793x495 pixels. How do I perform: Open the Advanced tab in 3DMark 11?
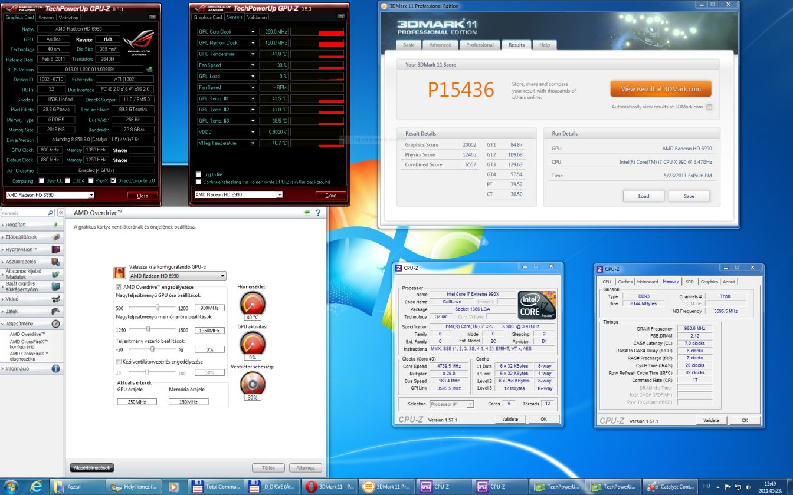point(440,45)
